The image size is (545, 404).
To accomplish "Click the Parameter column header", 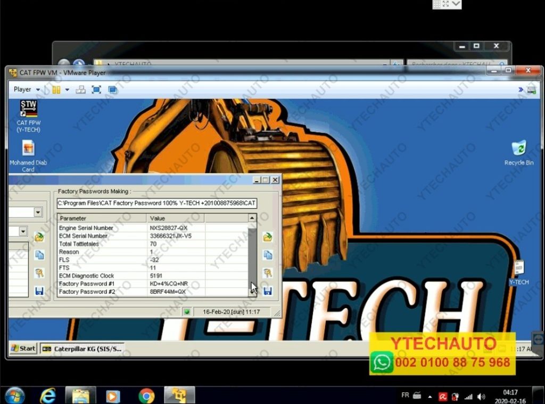I will pyautogui.click(x=102, y=218).
